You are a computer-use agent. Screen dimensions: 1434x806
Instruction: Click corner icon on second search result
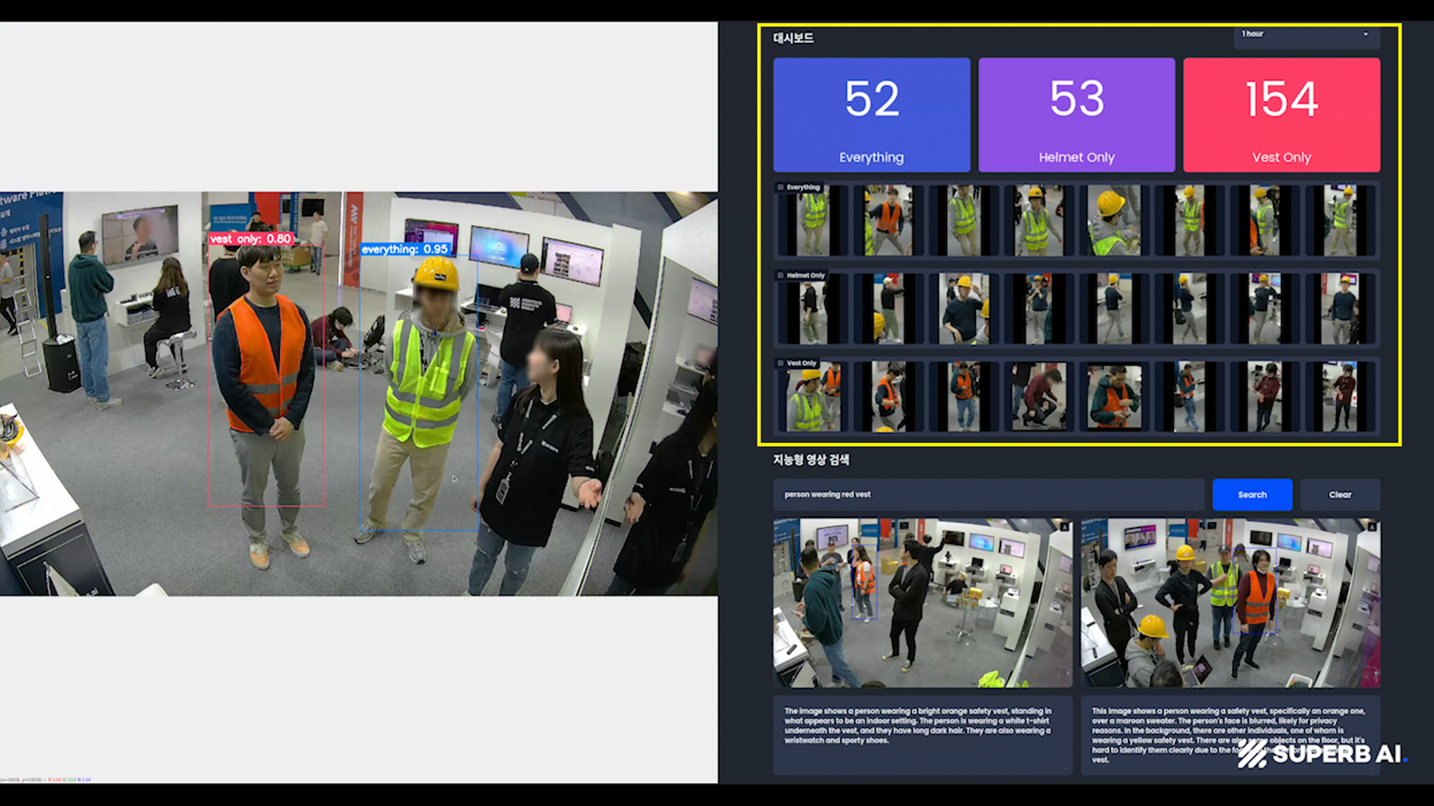click(x=1372, y=527)
